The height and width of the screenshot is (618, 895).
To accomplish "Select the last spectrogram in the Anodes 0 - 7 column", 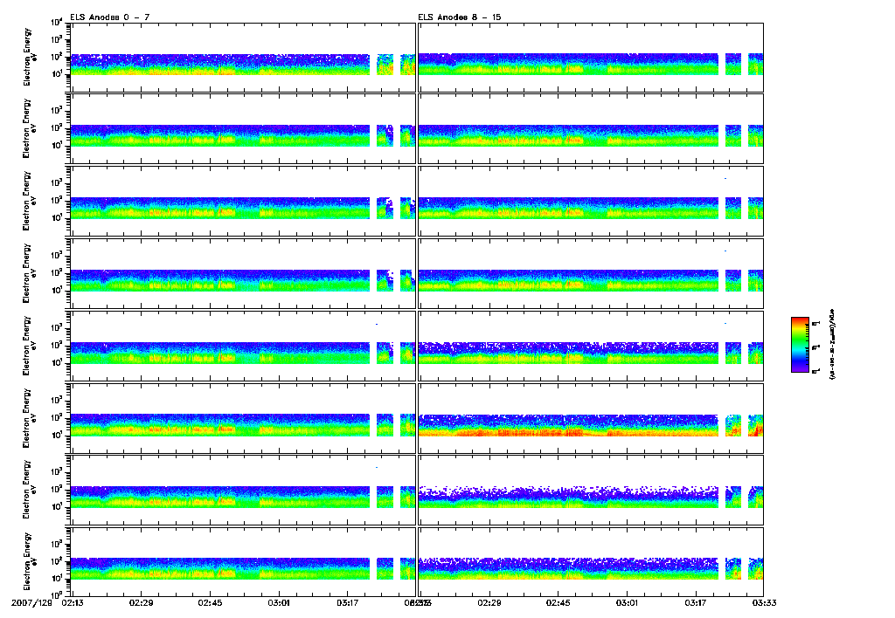I will click(243, 562).
